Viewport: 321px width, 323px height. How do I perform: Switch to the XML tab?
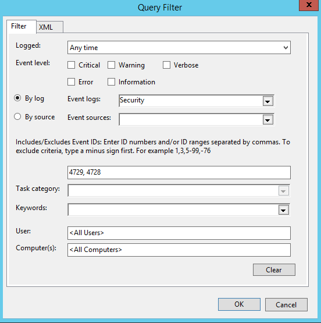tap(49, 27)
